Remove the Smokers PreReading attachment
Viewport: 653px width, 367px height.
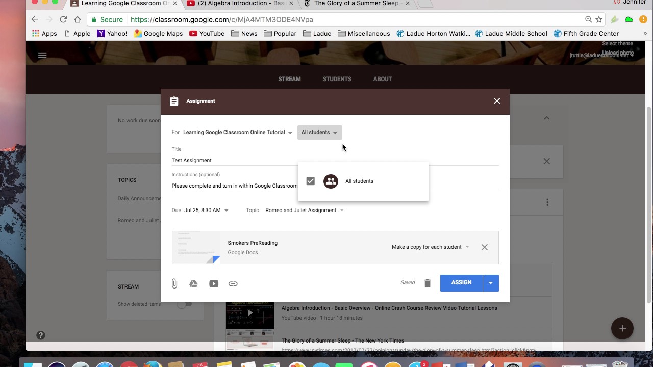pos(485,247)
